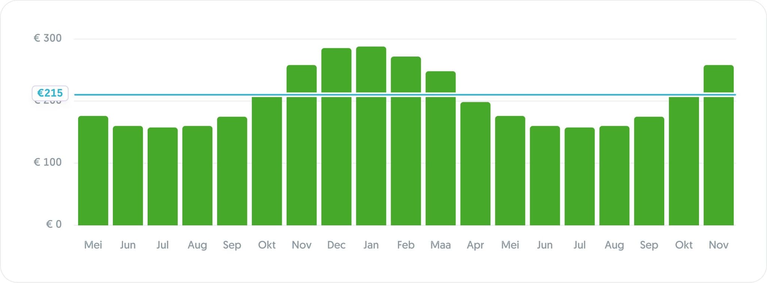Click the first Mei bar on the left
767x283 pixels.
pos(93,172)
